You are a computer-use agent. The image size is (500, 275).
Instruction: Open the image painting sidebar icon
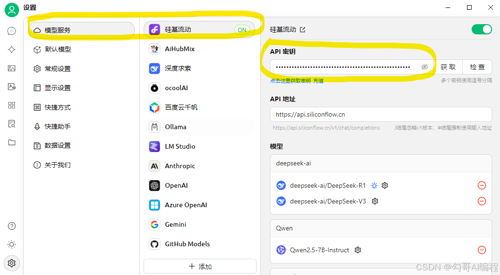tap(12, 68)
